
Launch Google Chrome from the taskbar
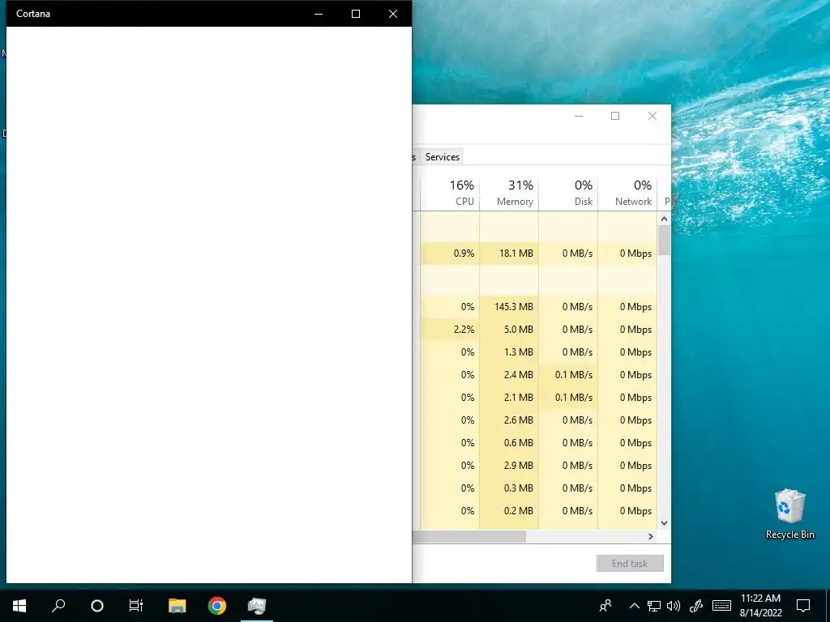pyautogui.click(x=217, y=606)
